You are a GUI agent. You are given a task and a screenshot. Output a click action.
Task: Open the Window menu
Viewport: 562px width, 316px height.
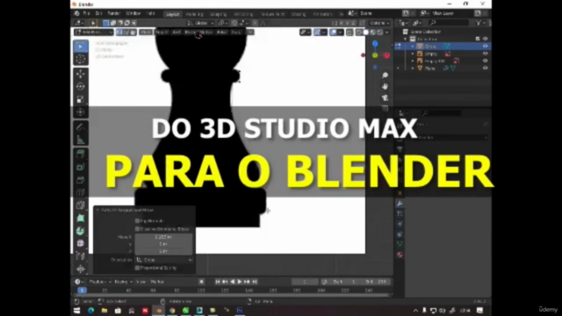coord(133,13)
